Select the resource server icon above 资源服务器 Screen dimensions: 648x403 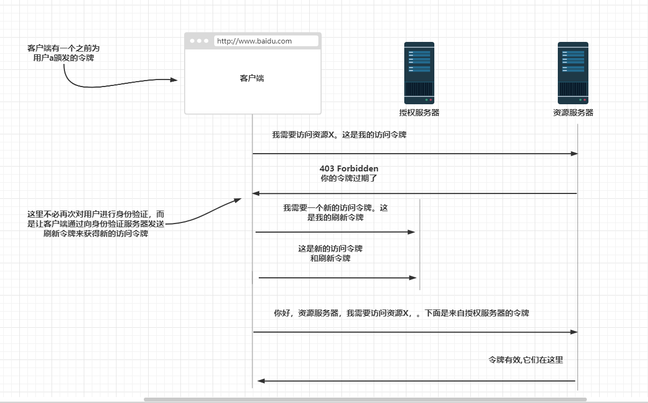[x=573, y=73]
